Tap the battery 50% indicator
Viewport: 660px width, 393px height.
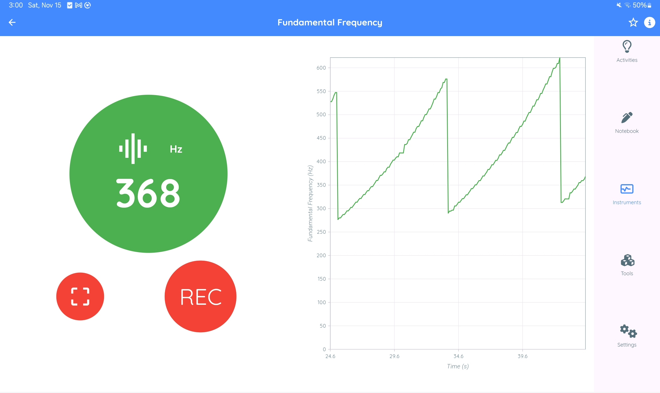point(642,5)
